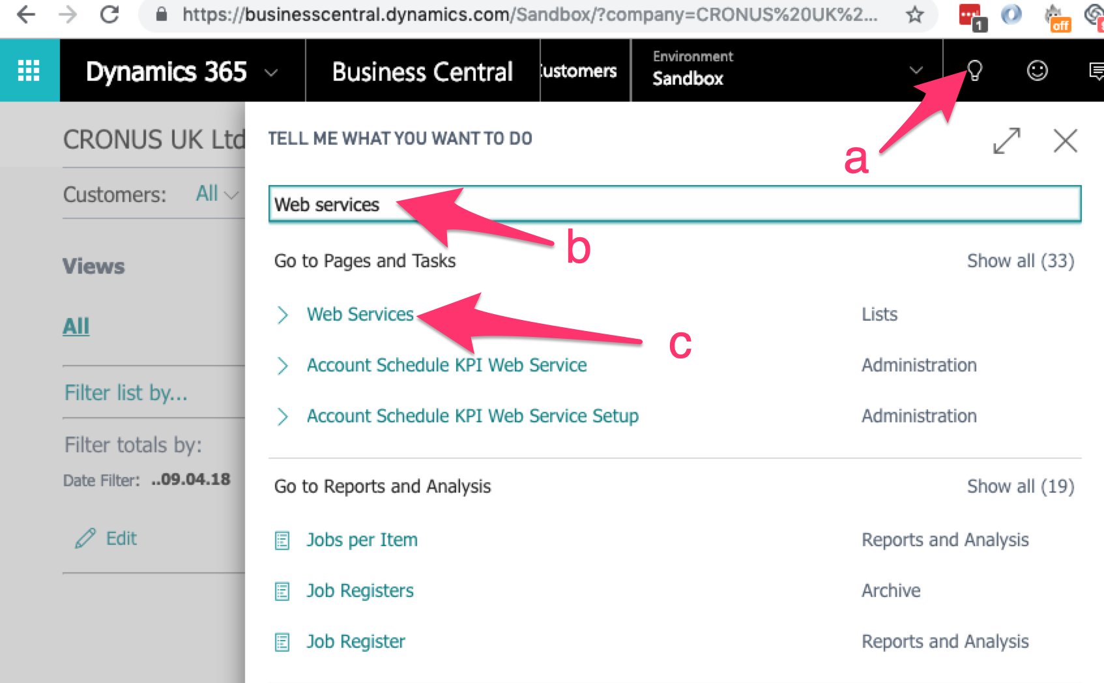Click chevron beside KPI Web Service Setup

point(282,416)
